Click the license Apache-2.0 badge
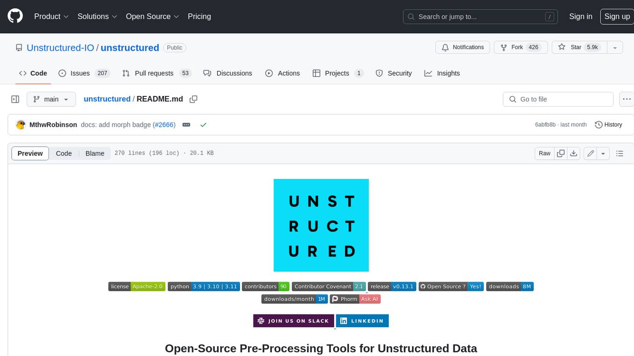634x356 pixels. pos(137,287)
